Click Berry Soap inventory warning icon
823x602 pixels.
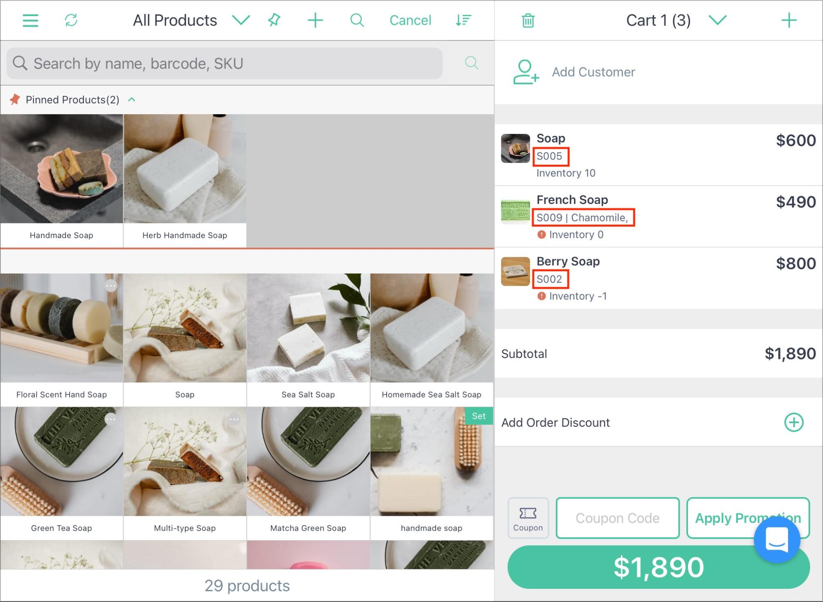[x=541, y=296]
